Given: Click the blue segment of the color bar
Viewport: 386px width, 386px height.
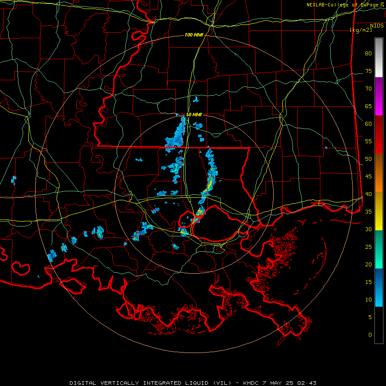Looking at the screenshot, I should coord(379,287).
